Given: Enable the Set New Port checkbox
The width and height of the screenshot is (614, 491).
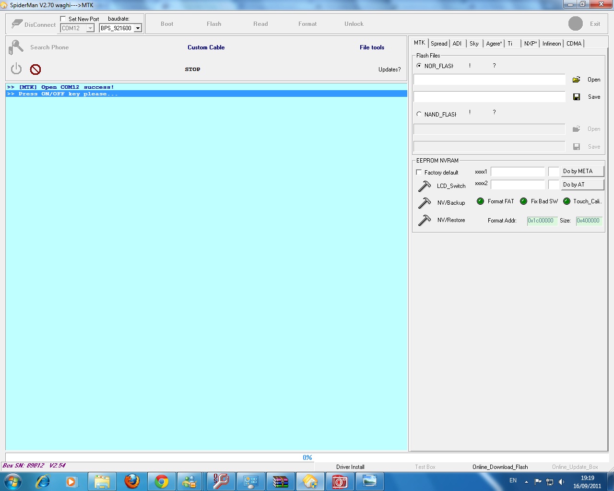Looking at the screenshot, I should point(63,19).
